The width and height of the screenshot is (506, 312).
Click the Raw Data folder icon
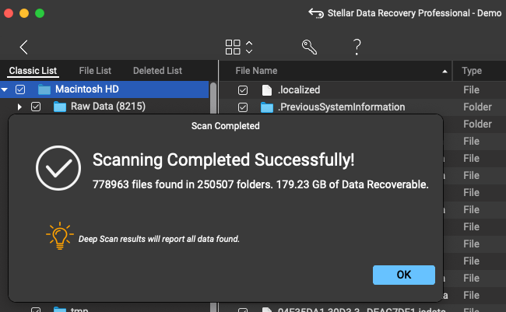60,107
